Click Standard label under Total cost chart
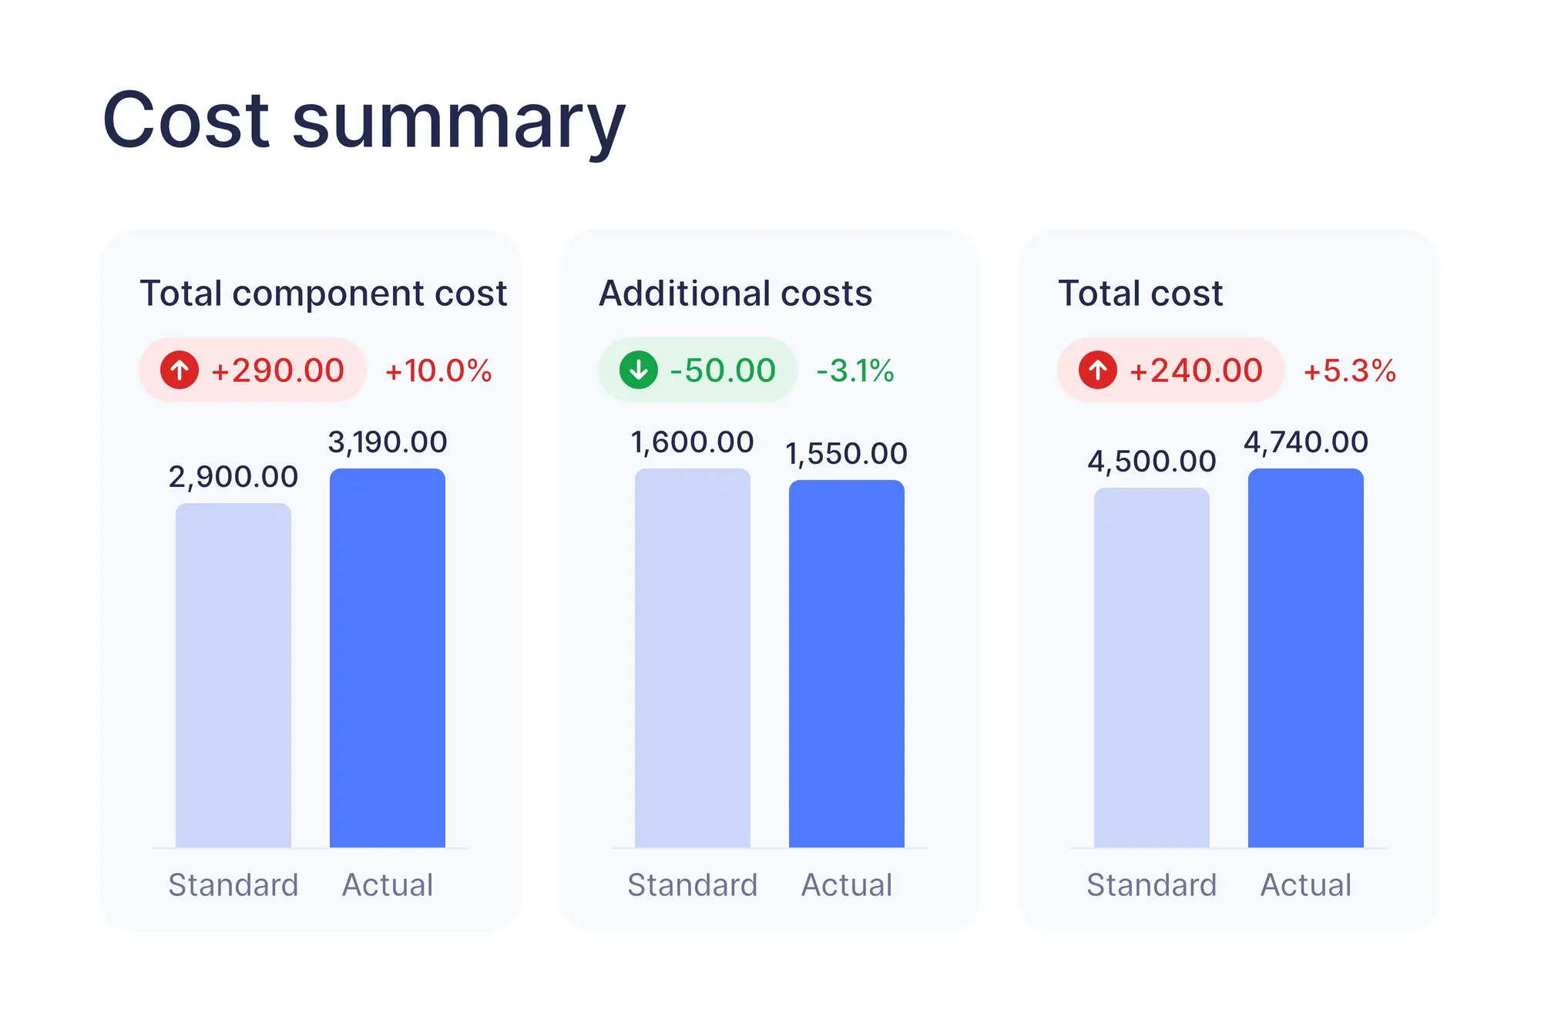The image size is (1541, 1017). pos(1152,885)
